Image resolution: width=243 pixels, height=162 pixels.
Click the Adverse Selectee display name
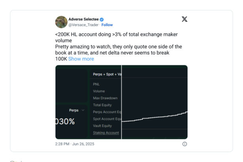[x=83, y=19]
